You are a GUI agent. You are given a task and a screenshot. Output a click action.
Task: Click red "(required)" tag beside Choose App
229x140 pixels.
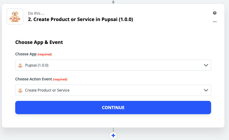[45, 54]
